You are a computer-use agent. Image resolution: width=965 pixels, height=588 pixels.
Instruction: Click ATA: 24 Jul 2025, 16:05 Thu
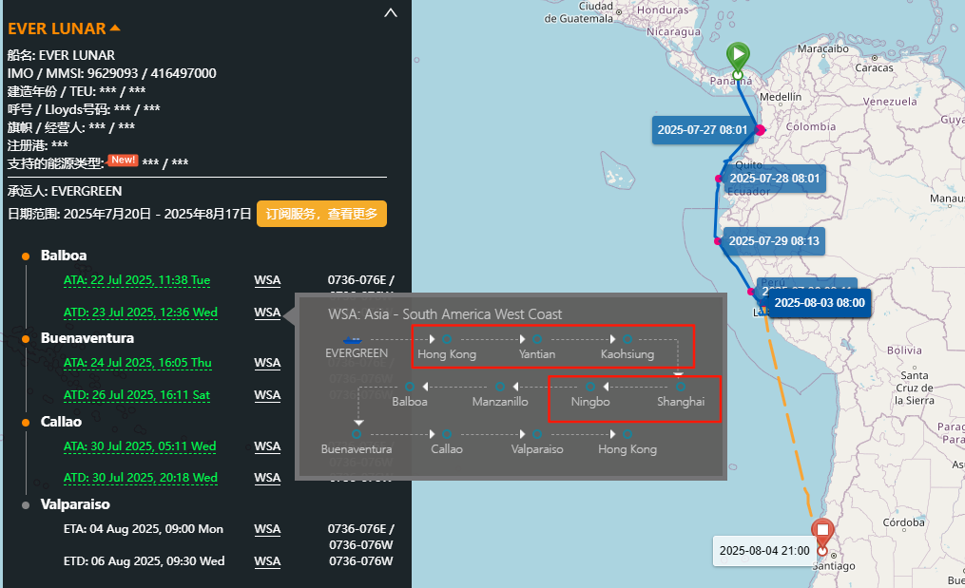click(x=137, y=362)
